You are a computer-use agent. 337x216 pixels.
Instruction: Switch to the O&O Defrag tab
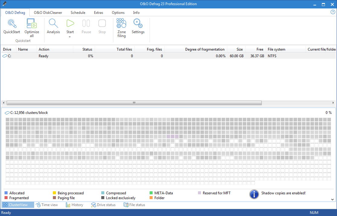[15, 13]
